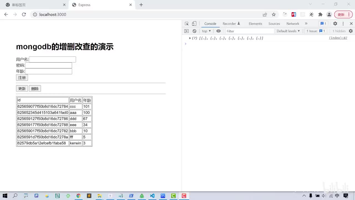Close the DevTools panel
This screenshot has height=200, width=355.
pyautogui.click(x=351, y=24)
